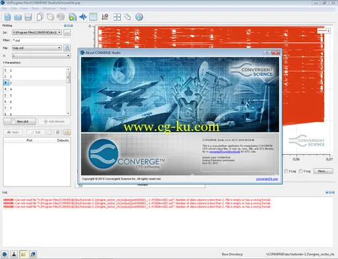The height and width of the screenshot is (259, 338).
Task: Click the line chart toolbar icon
Action: [105, 17]
